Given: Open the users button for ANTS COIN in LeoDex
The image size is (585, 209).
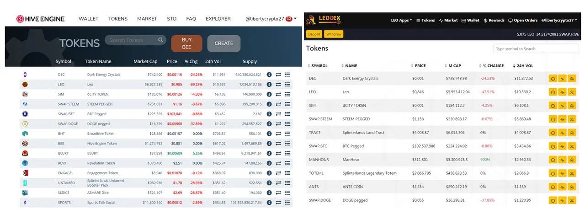Looking at the screenshot, I should click(572, 187).
